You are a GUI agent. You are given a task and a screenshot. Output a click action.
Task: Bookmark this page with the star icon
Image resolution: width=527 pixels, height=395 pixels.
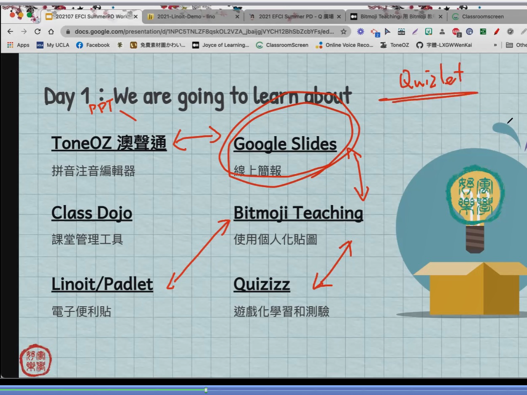click(343, 32)
